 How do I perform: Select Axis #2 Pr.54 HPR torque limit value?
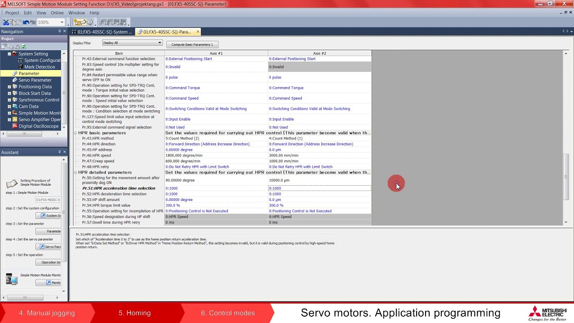pos(319,205)
